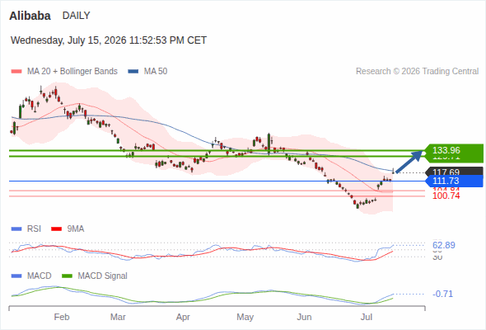Viewport: 486px width, 330px height.
Task: Click the blue upward trend arrow
Action: click(409, 162)
